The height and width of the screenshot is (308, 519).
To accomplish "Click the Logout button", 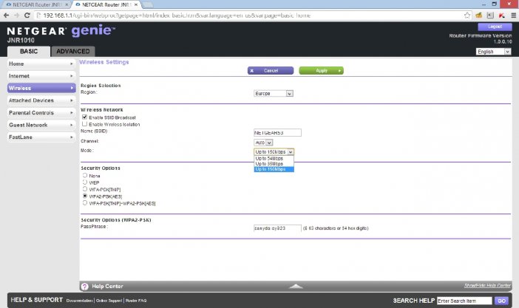I will coord(495,27).
